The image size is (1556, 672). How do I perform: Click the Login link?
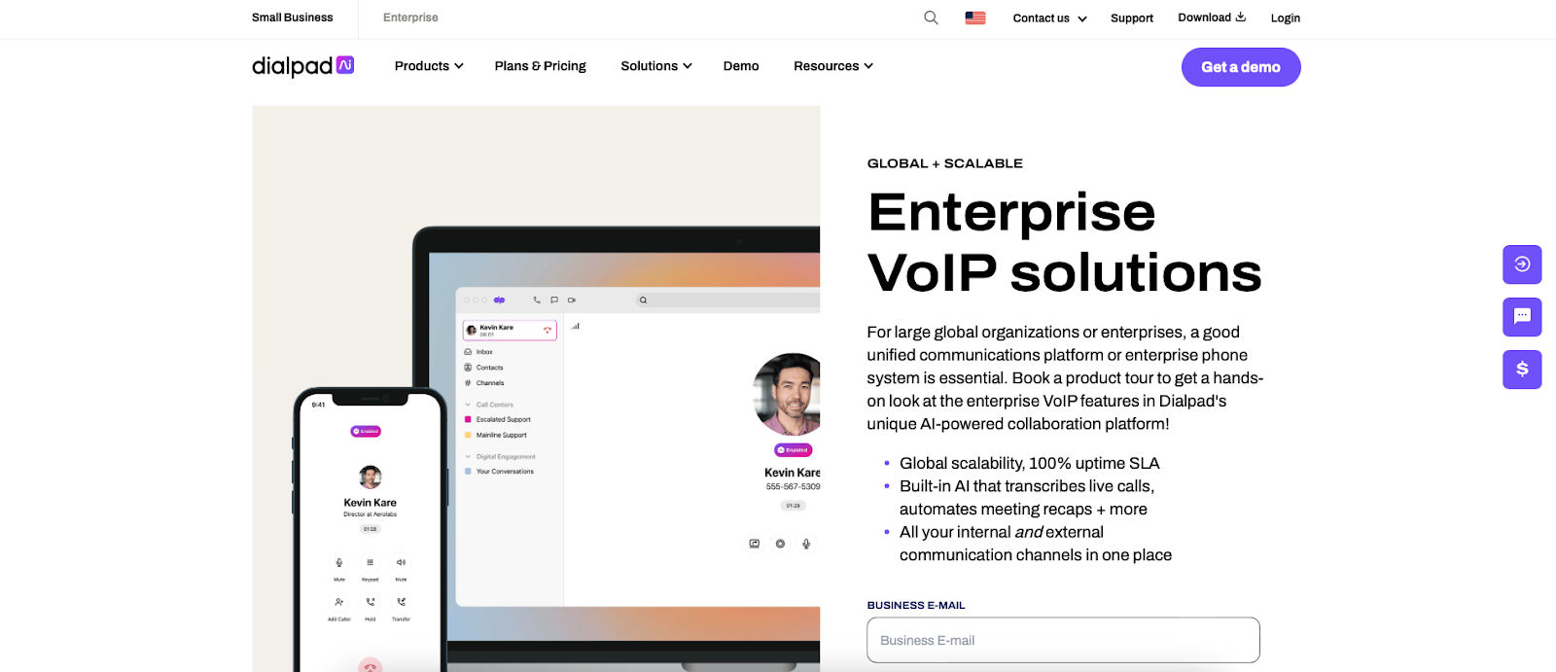[x=1285, y=18]
